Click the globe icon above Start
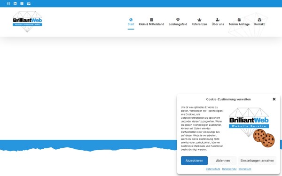Screen dimensions: 282x176 click(131, 20)
